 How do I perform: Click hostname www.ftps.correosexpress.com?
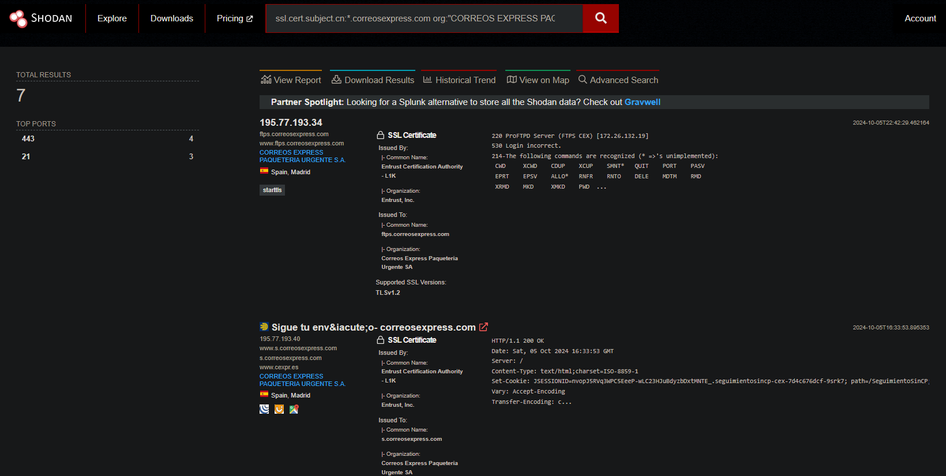[302, 143]
